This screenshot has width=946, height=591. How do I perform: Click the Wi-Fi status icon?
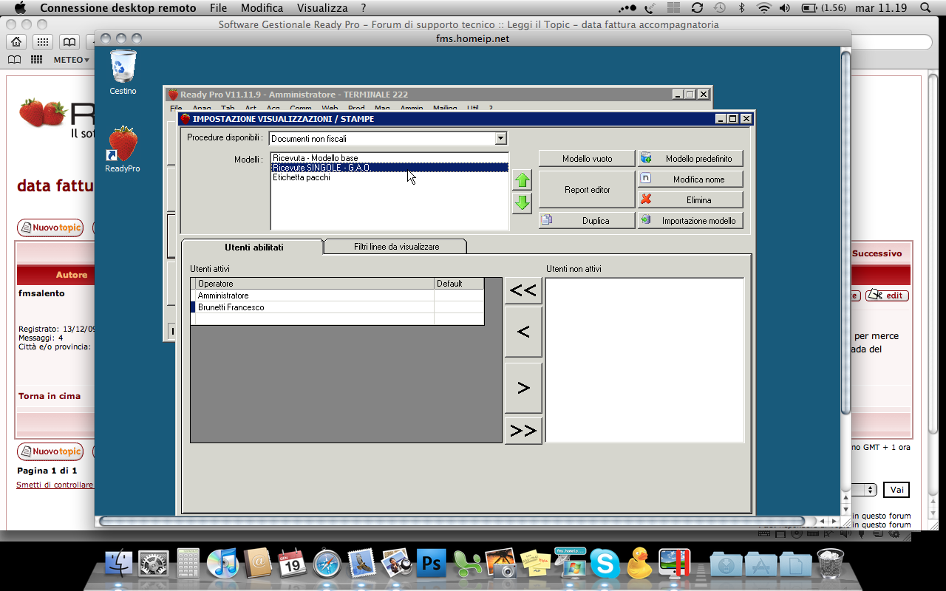pos(764,8)
